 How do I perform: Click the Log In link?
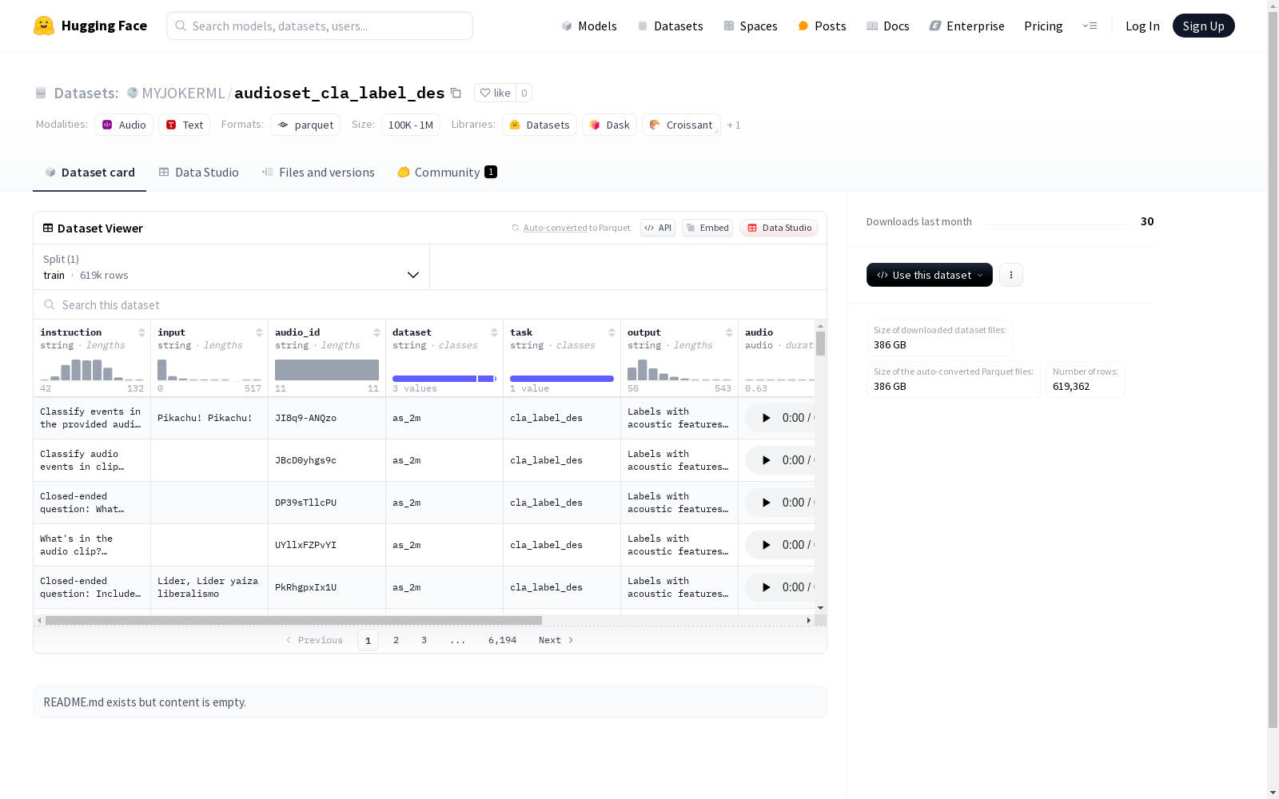click(1142, 26)
